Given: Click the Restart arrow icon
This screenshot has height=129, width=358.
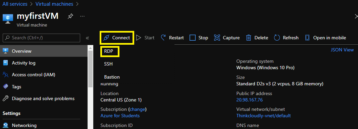Looking at the screenshot, I should pos(163,38).
